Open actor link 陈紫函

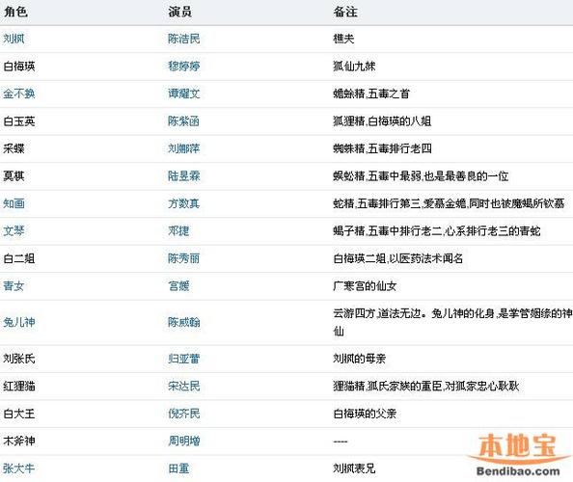tap(184, 120)
